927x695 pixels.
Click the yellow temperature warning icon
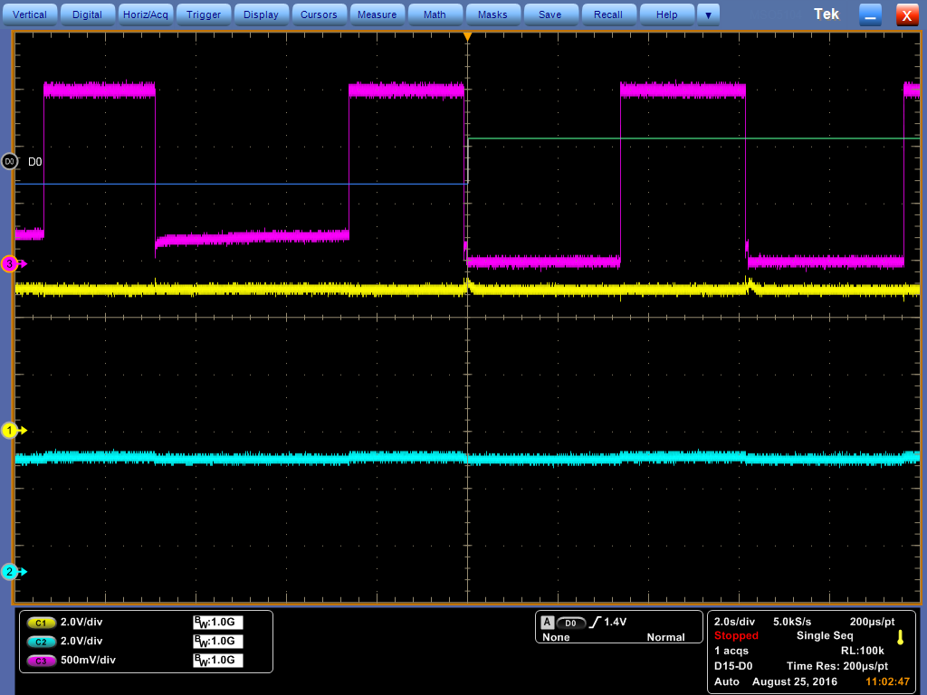pos(900,637)
